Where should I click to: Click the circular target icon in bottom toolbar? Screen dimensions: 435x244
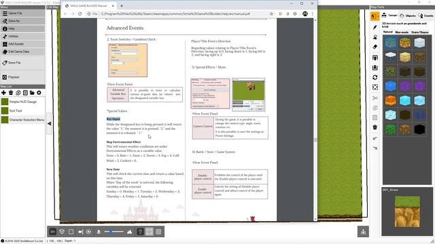88,232
